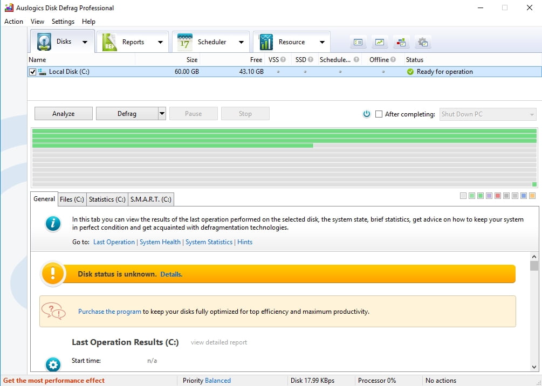
Task: Click the Local Disk (C:) drive icon
Action: click(x=42, y=72)
